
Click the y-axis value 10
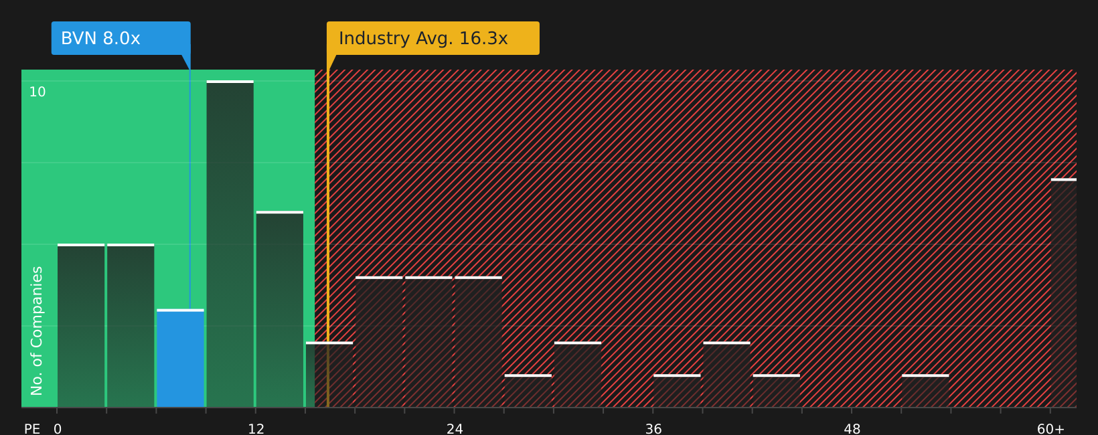pyautogui.click(x=37, y=92)
